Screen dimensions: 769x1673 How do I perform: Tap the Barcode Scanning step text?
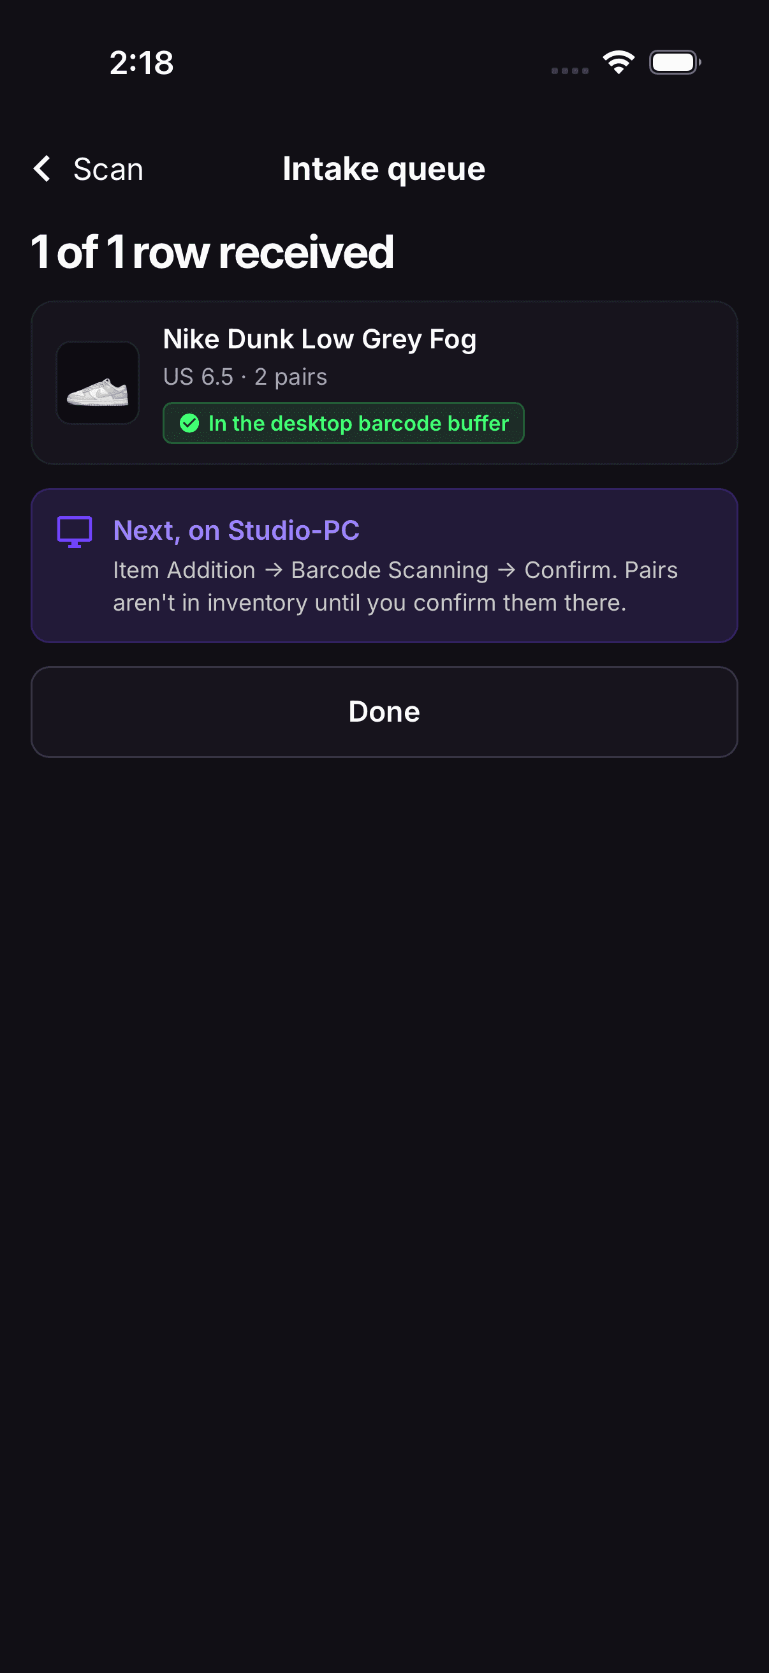390,570
